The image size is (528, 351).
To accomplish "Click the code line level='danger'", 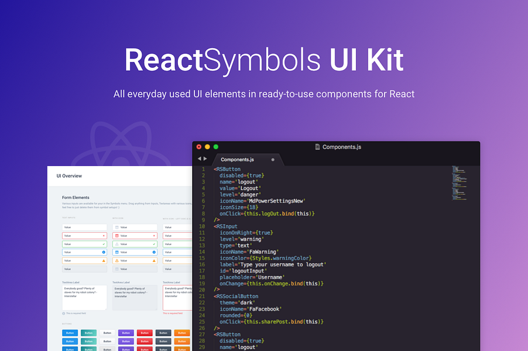I will tap(241, 195).
